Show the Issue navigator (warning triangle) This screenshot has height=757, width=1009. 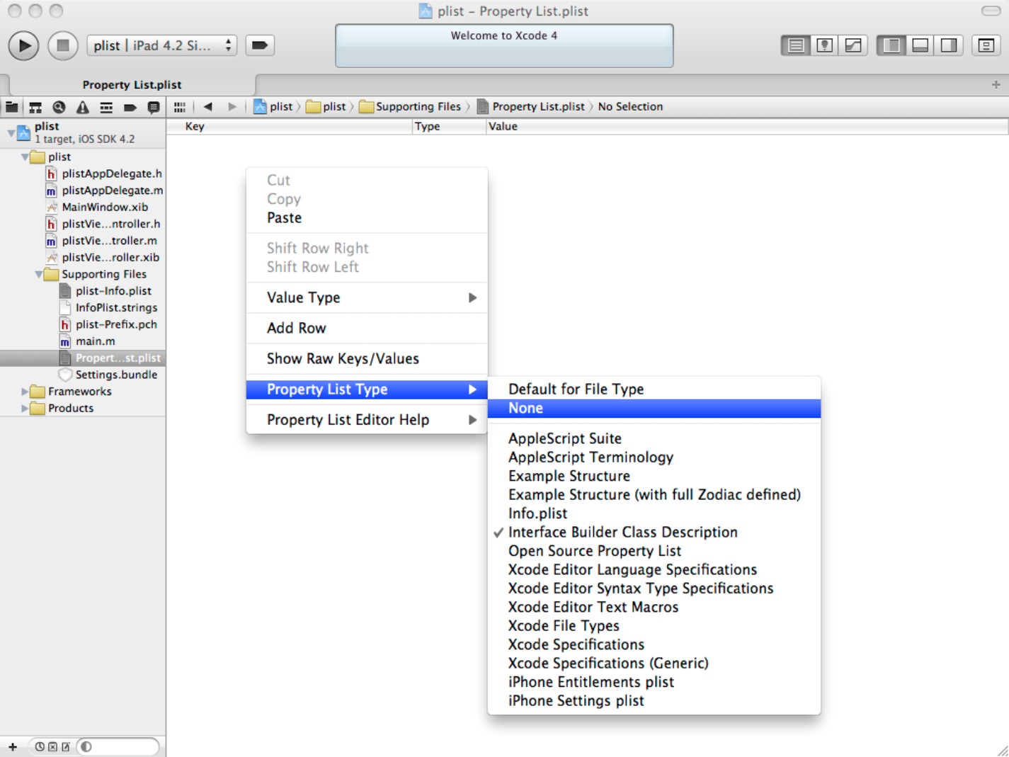pyautogui.click(x=83, y=107)
